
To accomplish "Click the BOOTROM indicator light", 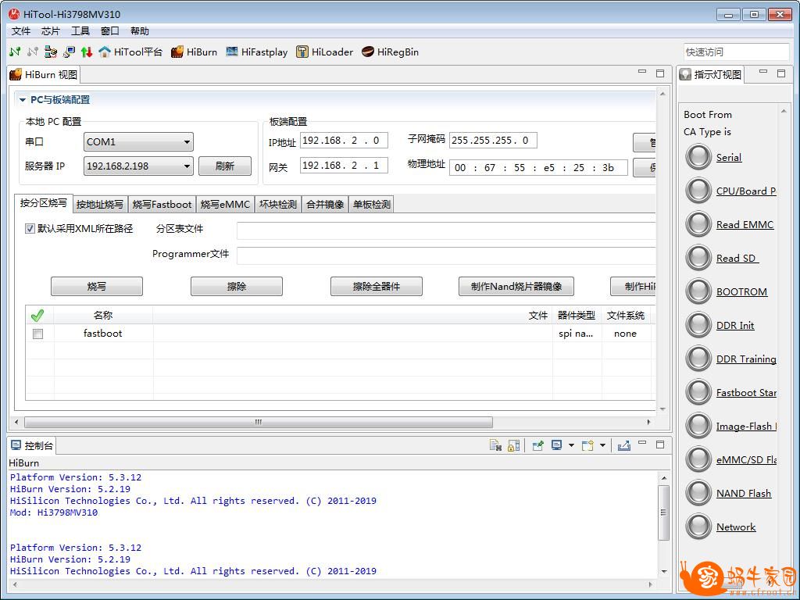I will pyautogui.click(x=698, y=291).
